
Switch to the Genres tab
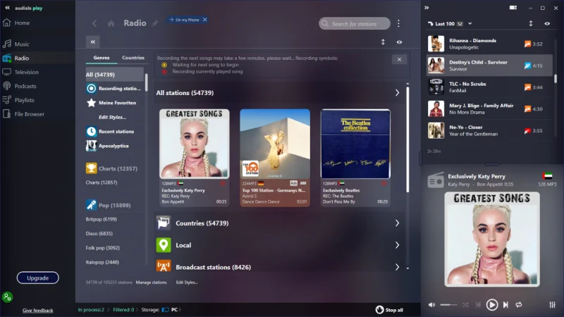click(x=102, y=58)
